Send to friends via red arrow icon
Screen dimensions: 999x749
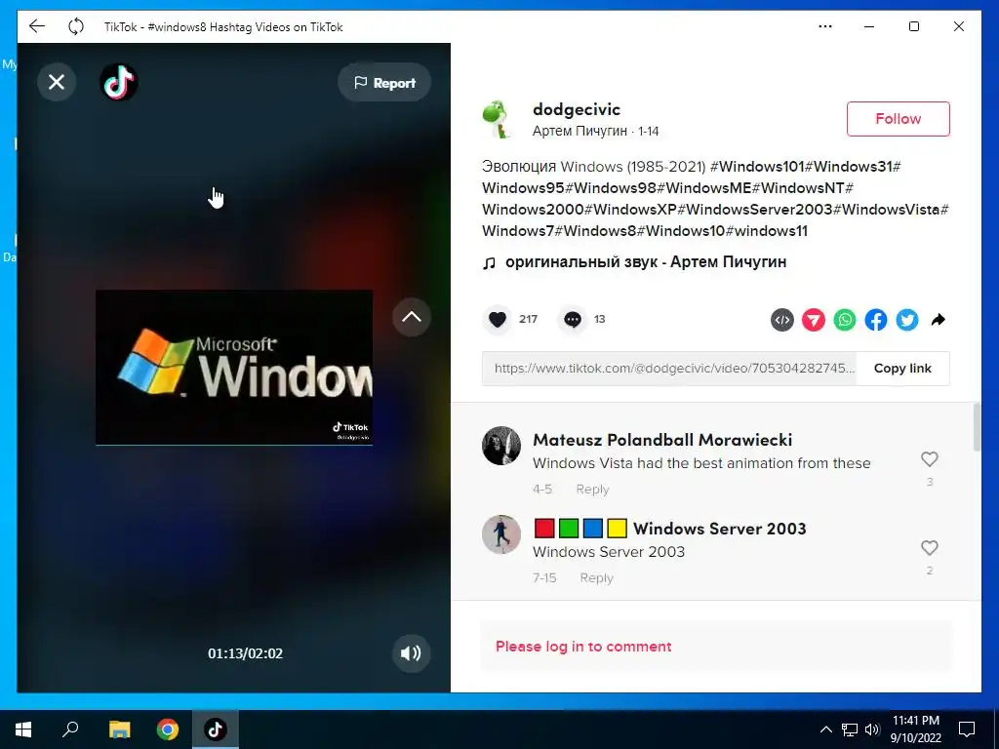[x=813, y=320]
